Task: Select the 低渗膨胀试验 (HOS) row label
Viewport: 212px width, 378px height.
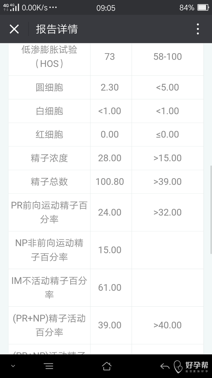Action: tap(49, 57)
